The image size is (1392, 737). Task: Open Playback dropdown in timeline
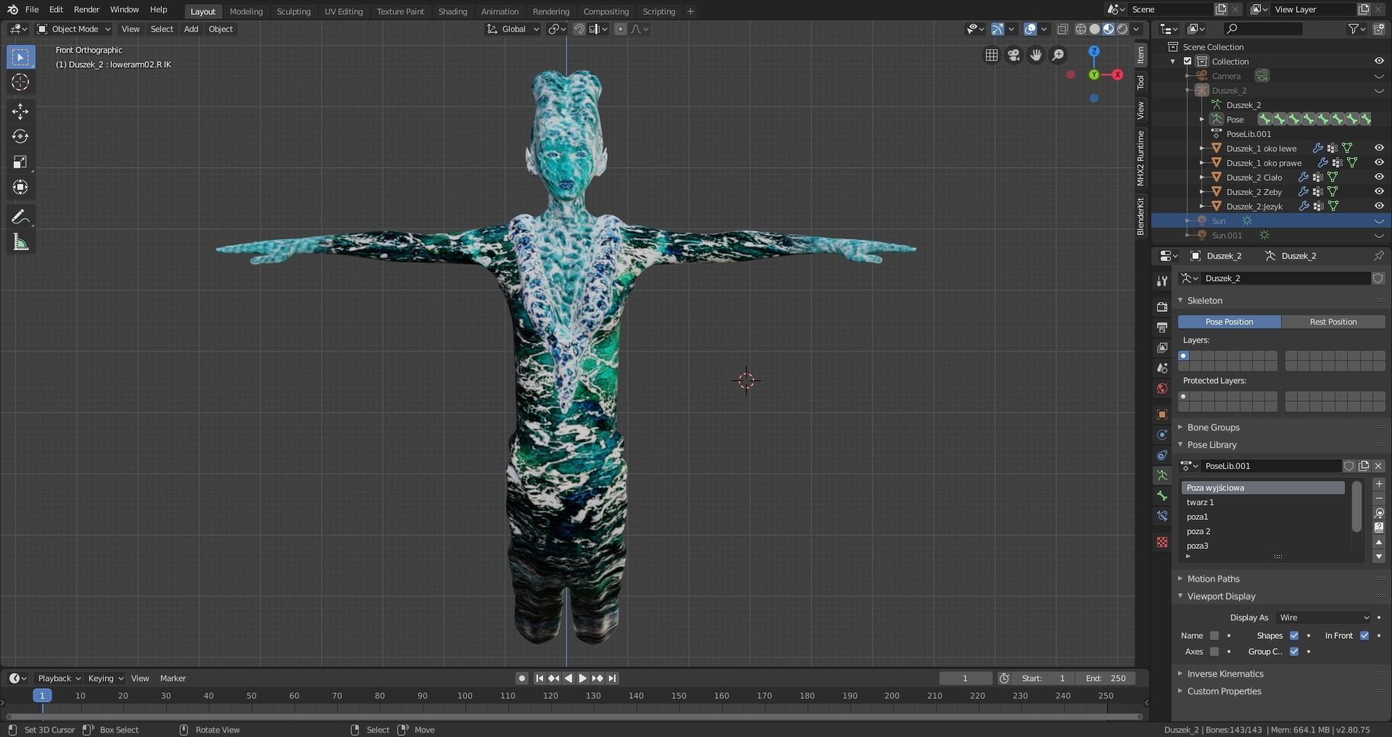click(59, 678)
